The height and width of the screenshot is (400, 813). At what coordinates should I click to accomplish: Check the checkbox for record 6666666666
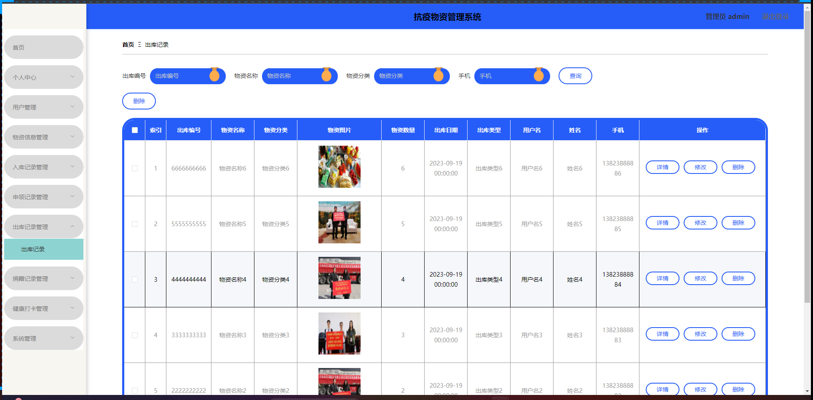[135, 168]
